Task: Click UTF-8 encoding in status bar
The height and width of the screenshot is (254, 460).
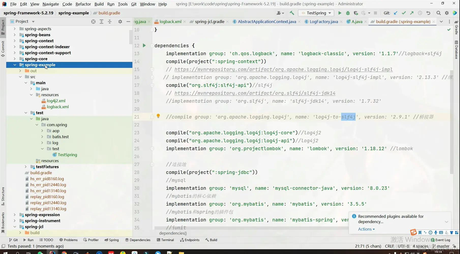Action: click(404, 246)
